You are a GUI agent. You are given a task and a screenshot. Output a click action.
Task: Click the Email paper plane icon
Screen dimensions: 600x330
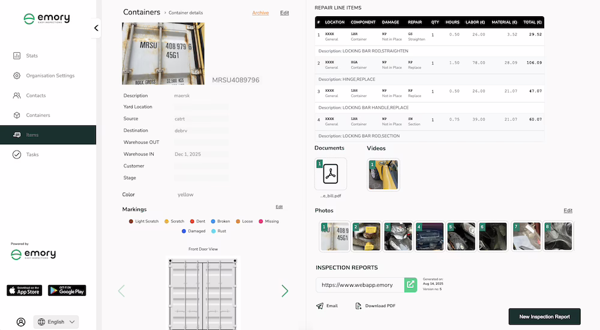320,306
